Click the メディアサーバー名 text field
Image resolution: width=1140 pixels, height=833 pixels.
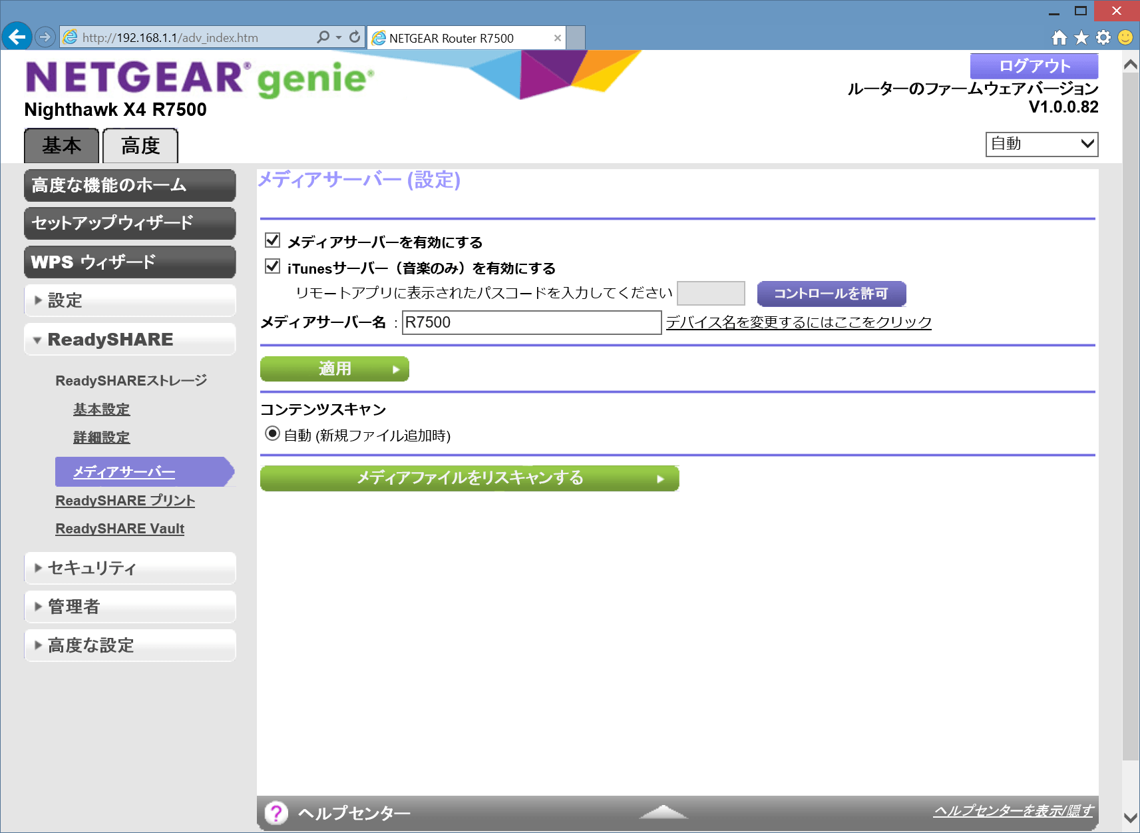click(x=531, y=322)
